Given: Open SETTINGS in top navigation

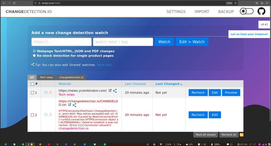Looking at the screenshot, I should (x=176, y=12).
